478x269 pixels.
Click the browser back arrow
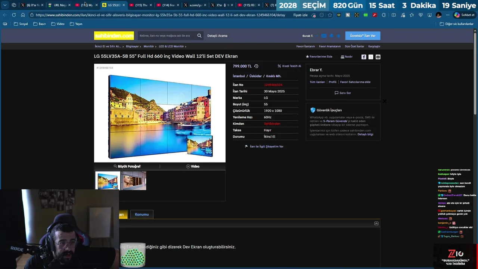5,15
